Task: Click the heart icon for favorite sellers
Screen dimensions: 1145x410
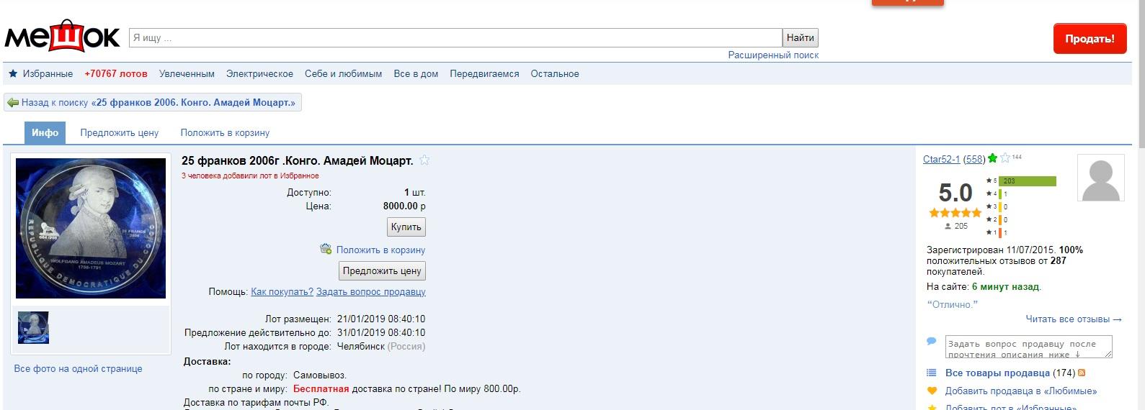Action: 932,391
